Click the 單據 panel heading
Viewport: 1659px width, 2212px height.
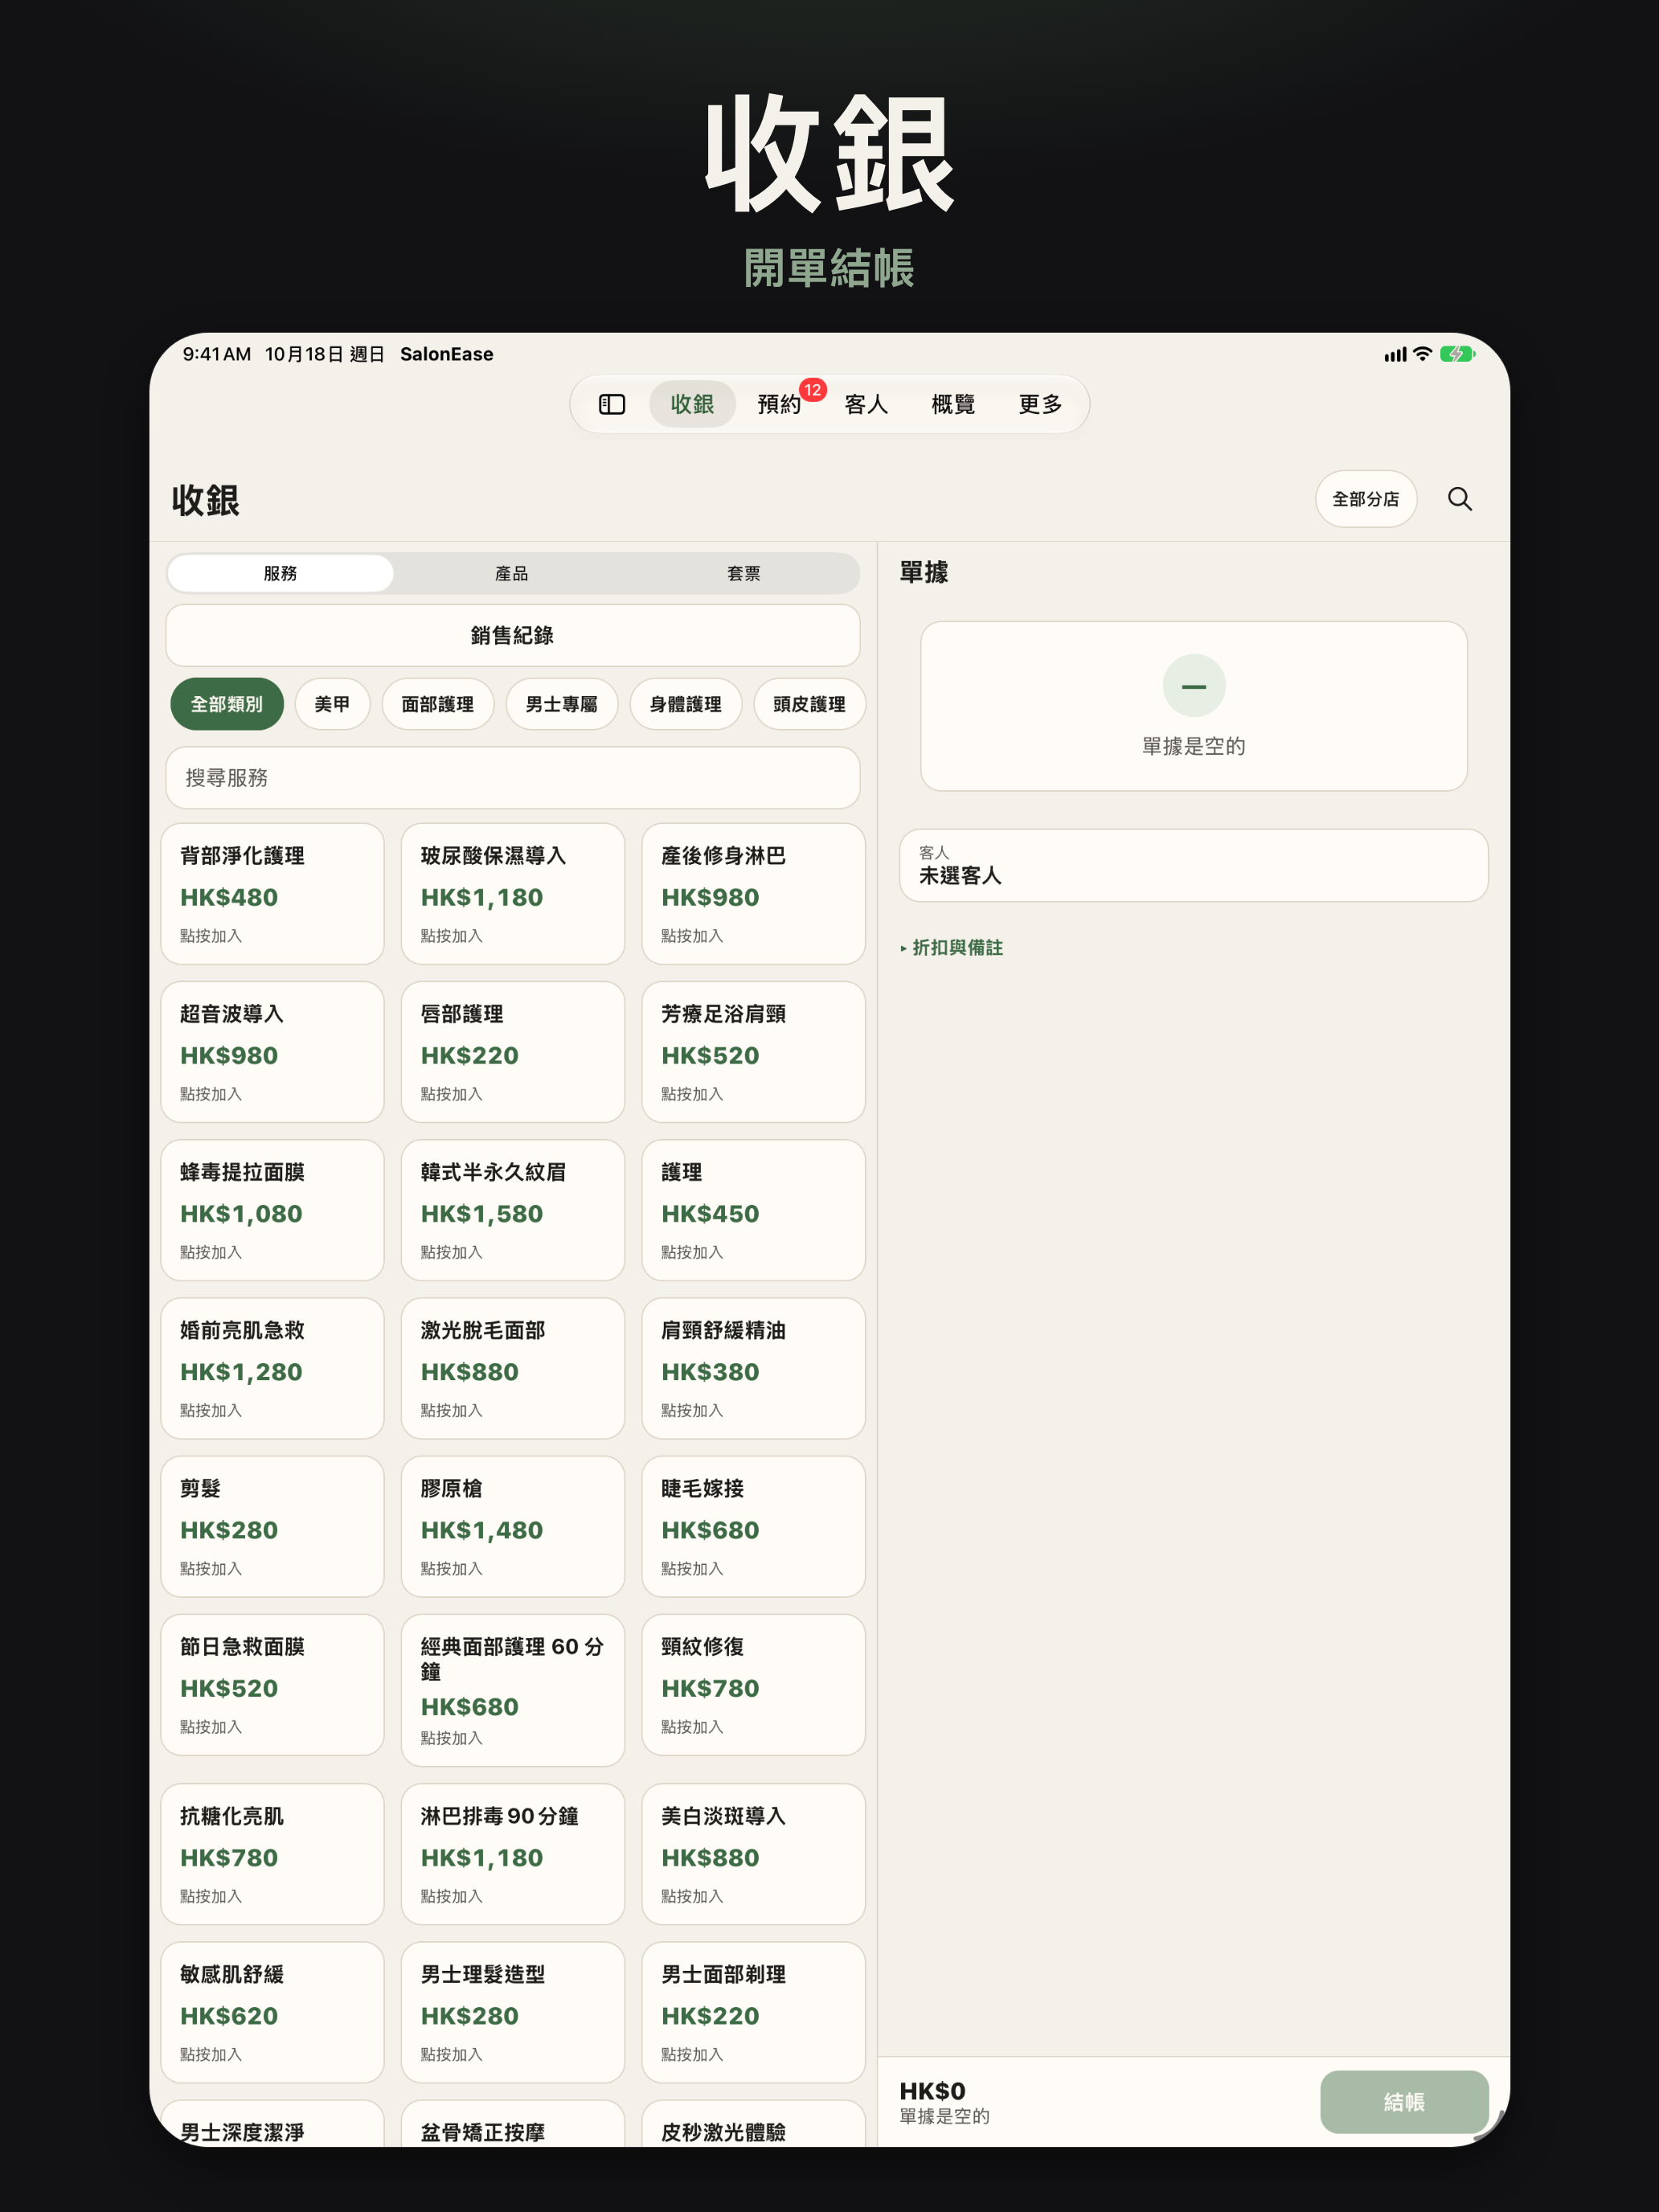(x=924, y=572)
